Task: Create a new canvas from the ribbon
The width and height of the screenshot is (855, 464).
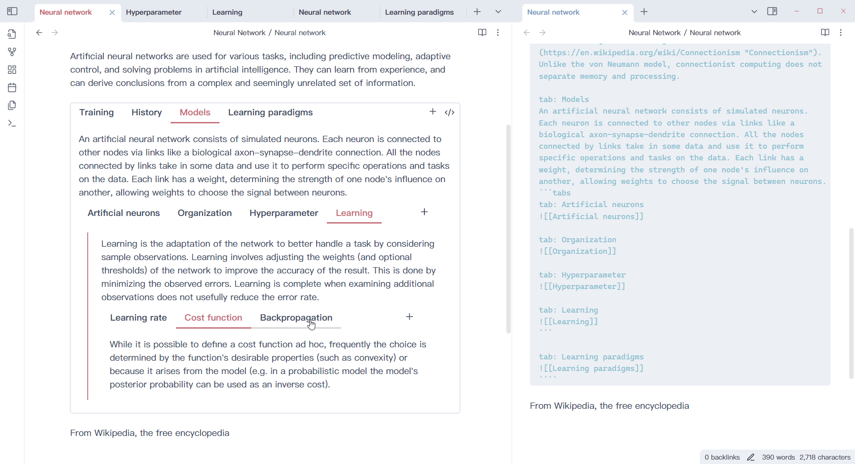Action: pyautogui.click(x=12, y=70)
